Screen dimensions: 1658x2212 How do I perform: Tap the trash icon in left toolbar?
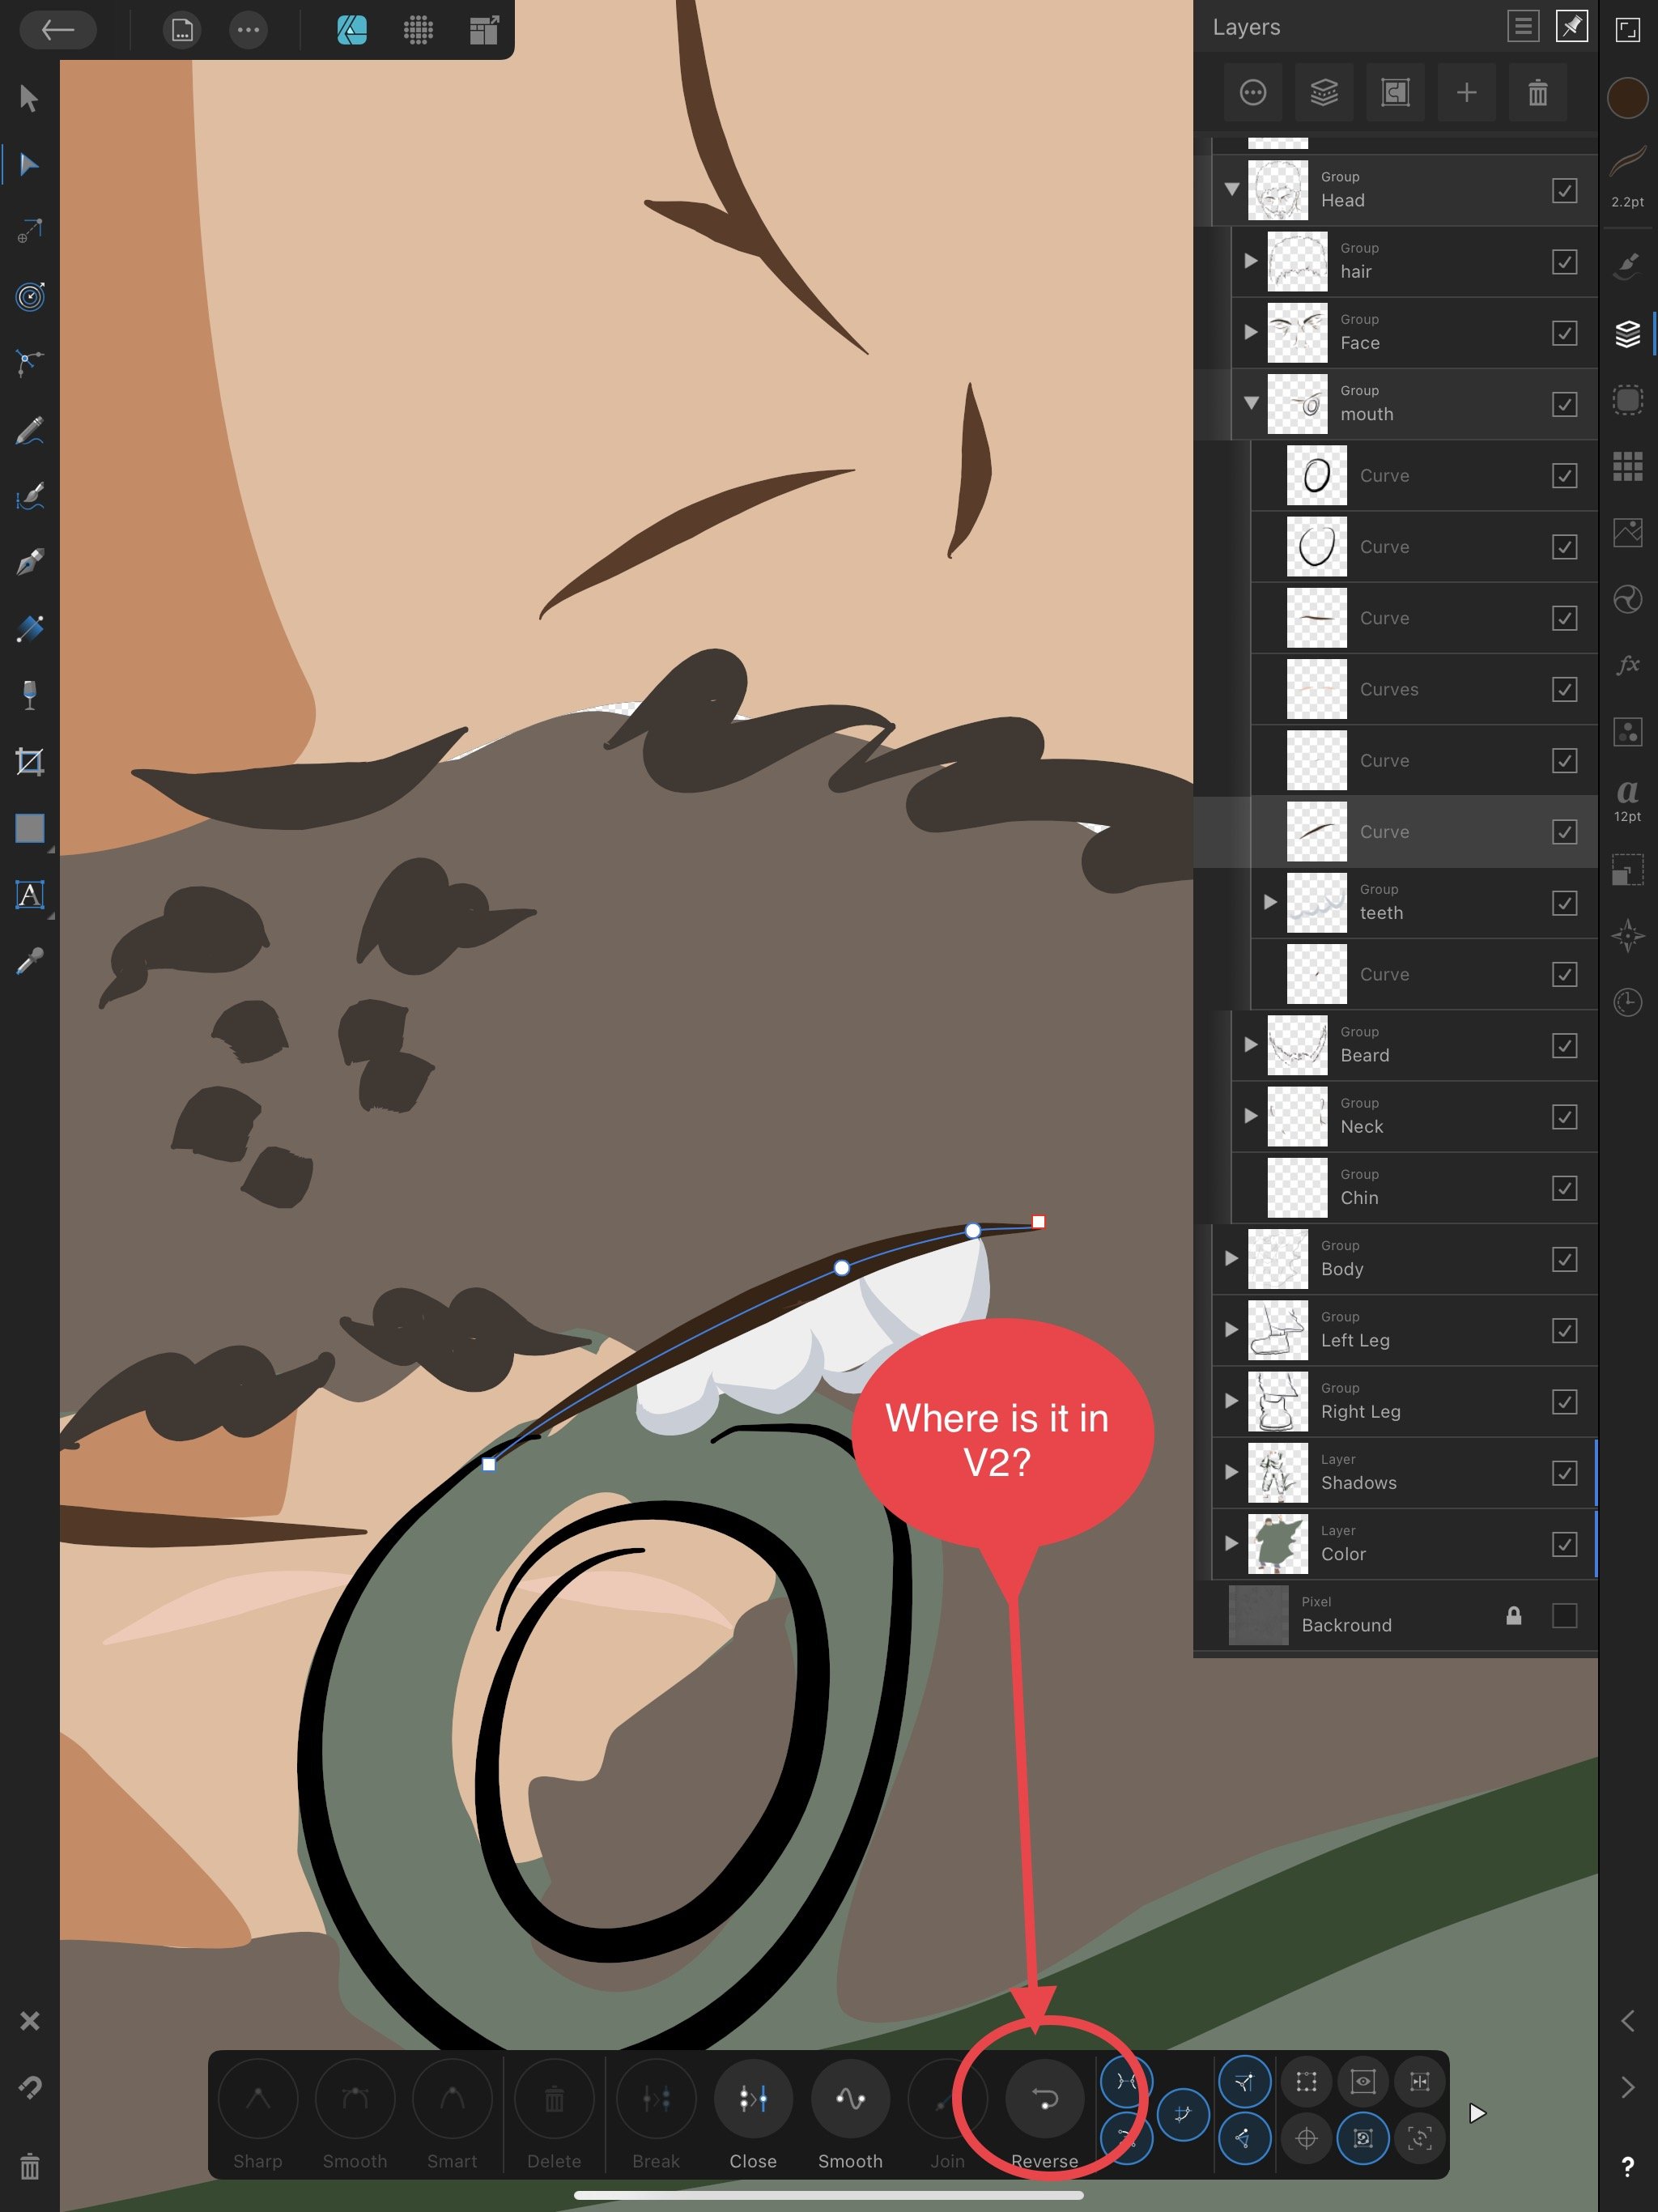tap(29, 2166)
